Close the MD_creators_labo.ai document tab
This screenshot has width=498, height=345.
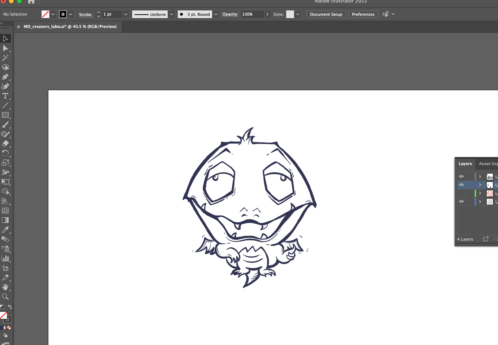(18, 27)
